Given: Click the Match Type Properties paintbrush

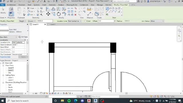Looking at the screenshot, I should [24, 15].
